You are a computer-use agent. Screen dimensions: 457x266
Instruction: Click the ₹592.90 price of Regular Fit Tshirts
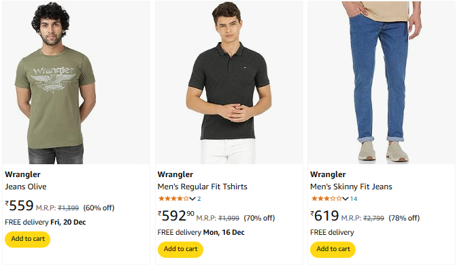point(175,216)
